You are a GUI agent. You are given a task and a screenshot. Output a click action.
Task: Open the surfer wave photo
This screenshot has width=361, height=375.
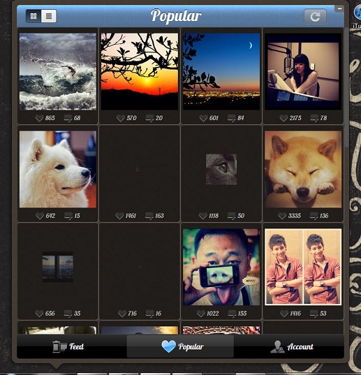pos(58,72)
